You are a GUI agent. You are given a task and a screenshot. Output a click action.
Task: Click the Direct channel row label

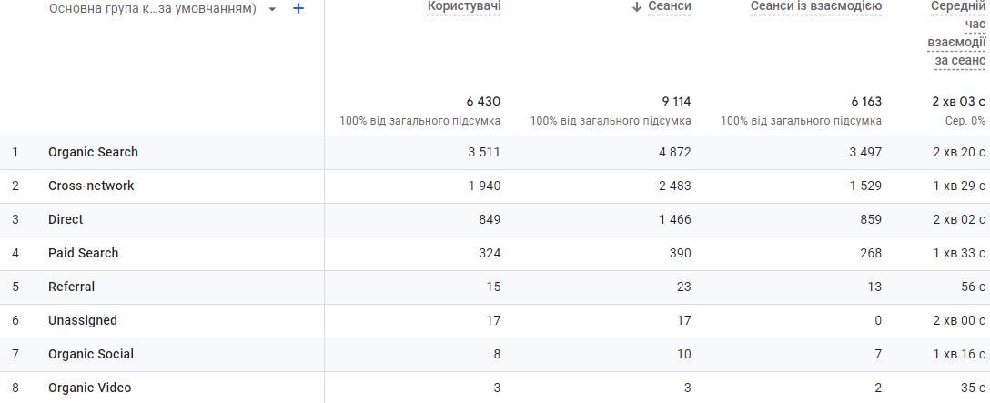pos(66,219)
